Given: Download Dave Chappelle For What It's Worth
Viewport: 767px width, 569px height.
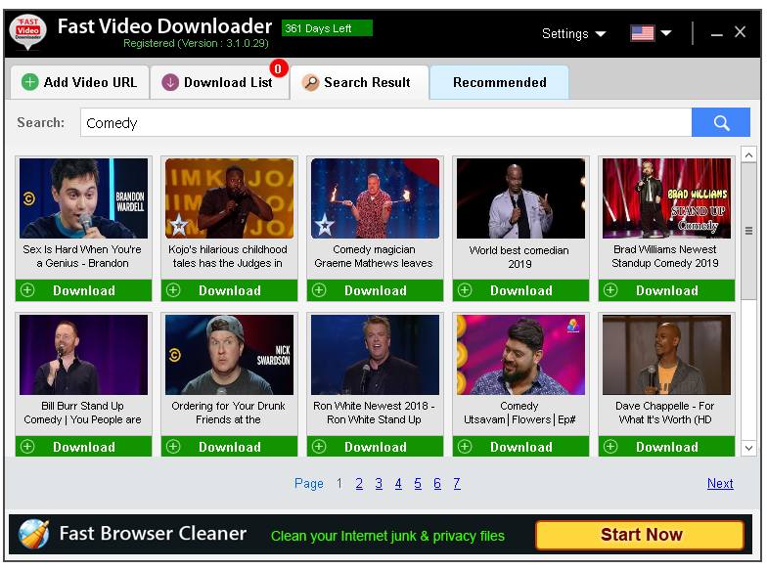Looking at the screenshot, I should point(667,446).
